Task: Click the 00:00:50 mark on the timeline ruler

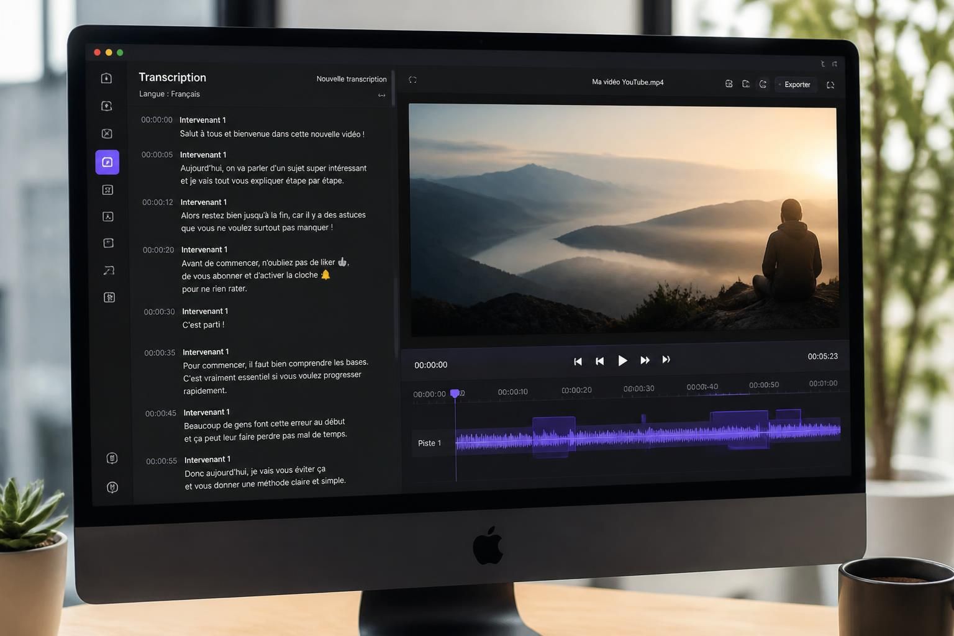Action: [764, 385]
